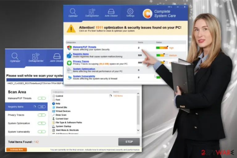Click the Start Menu & Shortcuts icon
Image resolution: width=237 pixels, height=158 pixels.
53,130
